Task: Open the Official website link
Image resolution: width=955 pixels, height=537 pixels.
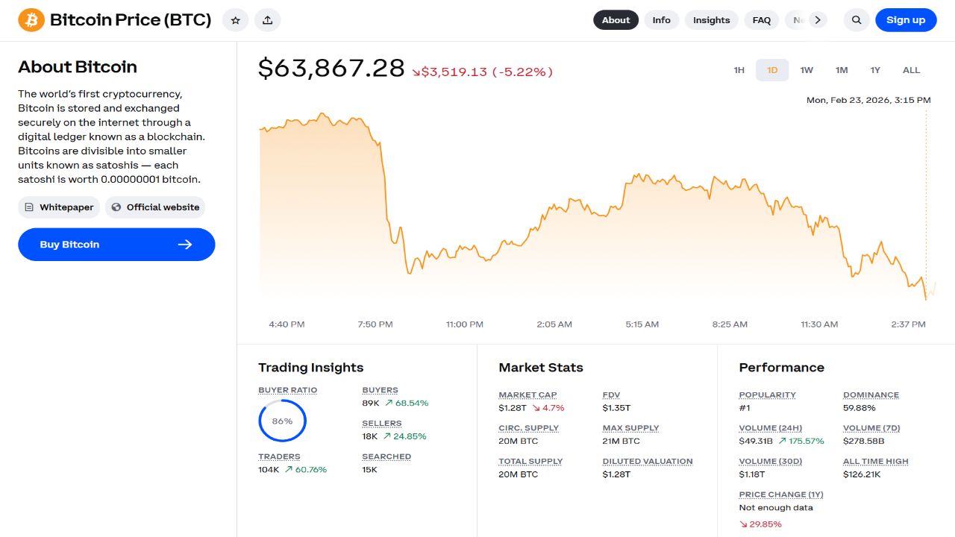Action: (x=163, y=207)
